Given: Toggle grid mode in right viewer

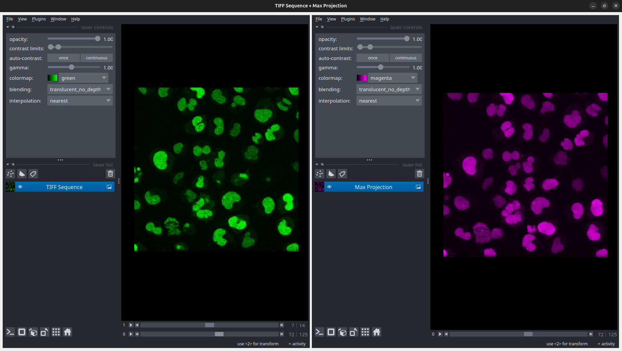Looking at the screenshot, I should (x=365, y=332).
